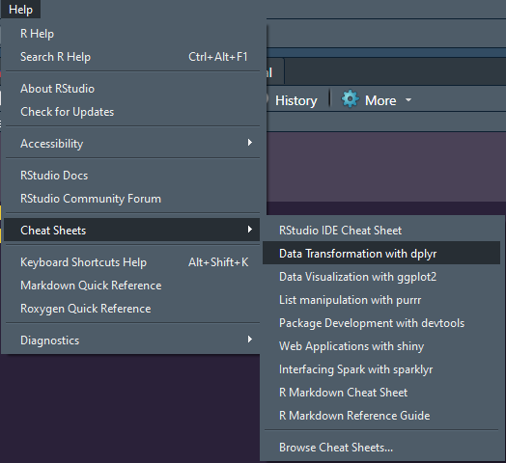Select Browse Cheat Sheets option
The width and height of the screenshot is (506, 463).
tap(381, 448)
